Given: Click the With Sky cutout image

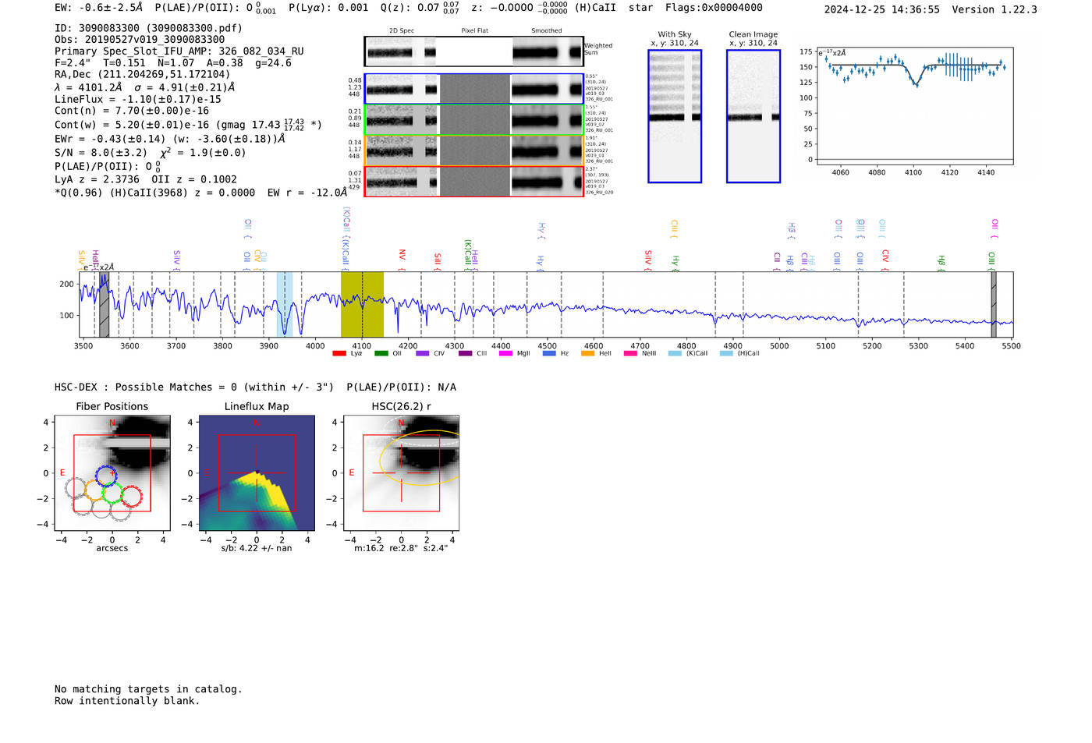Looking at the screenshot, I should (675, 116).
